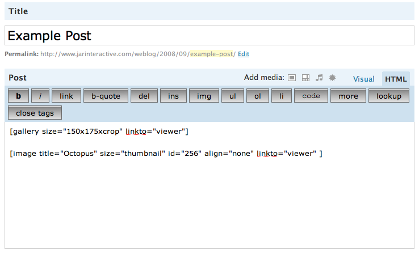Click the Add an Image media icon
Viewport: 419px width, 254px height.
(x=292, y=78)
